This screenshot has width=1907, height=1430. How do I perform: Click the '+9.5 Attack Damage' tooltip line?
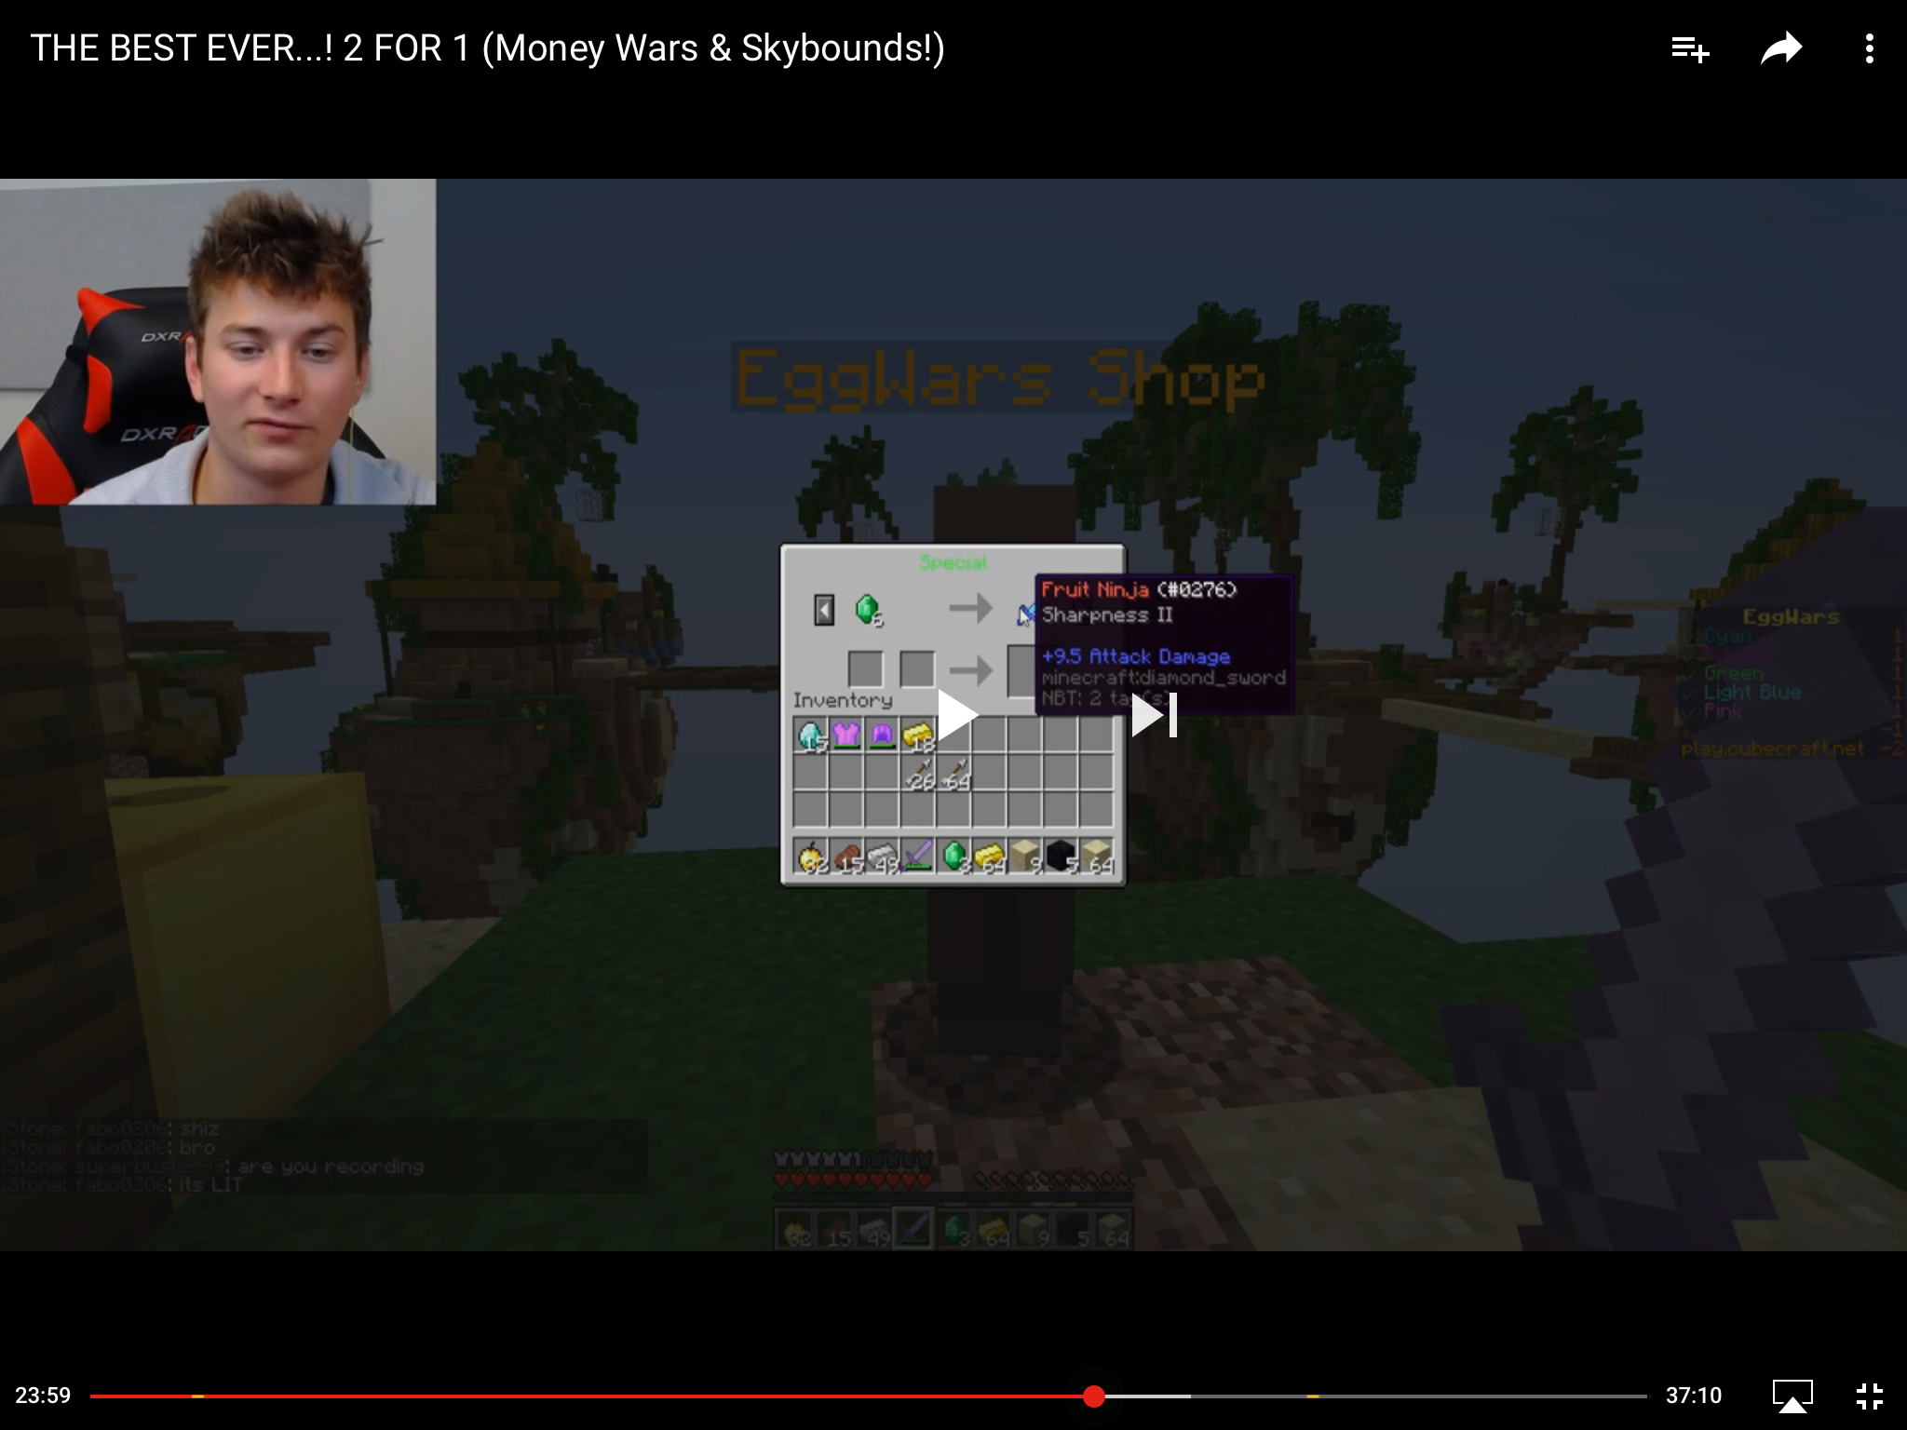click(1136, 656)
